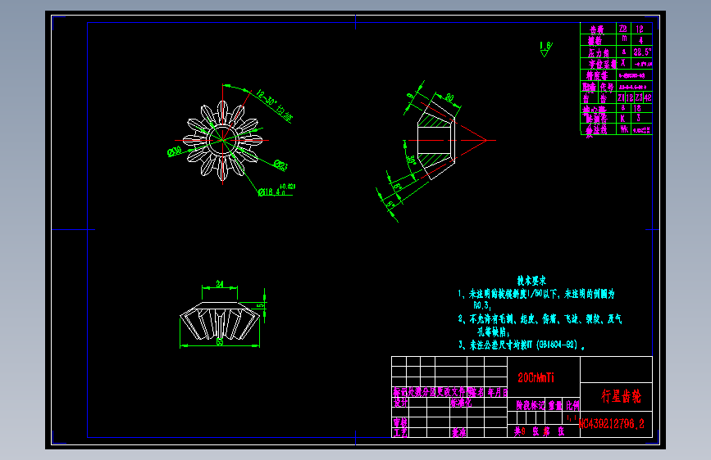Click the R0.3 note text

point(481,305)
